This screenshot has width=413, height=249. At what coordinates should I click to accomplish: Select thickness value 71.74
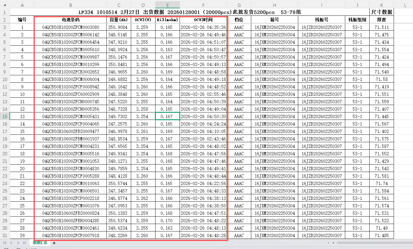(x=381, y=184)
